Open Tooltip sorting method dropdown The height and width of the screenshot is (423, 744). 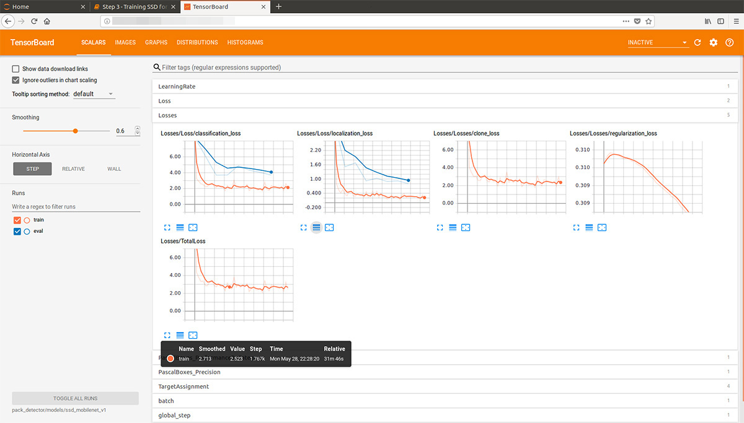94,94
